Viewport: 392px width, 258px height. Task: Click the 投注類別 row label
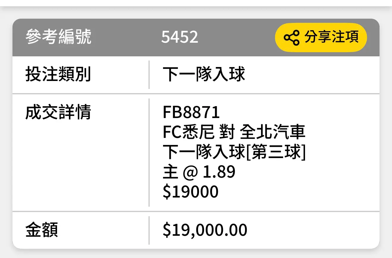(58, 74)
